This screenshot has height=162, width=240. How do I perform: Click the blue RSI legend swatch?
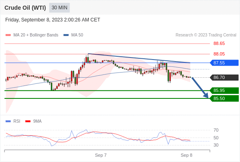coord(8,122)
